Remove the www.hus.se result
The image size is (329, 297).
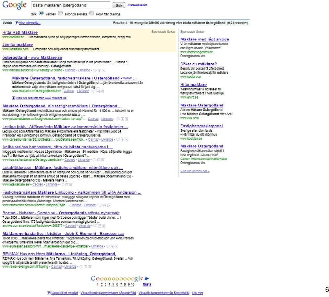[x=103, y=160]
